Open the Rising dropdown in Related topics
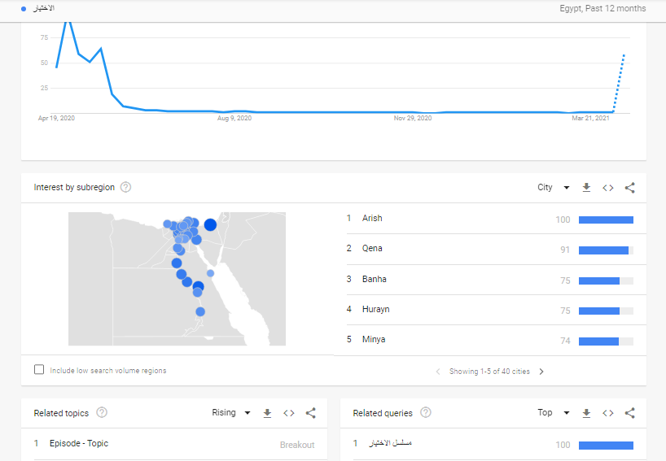The height and width of the screenshot is (461, 666). [231, 413]
